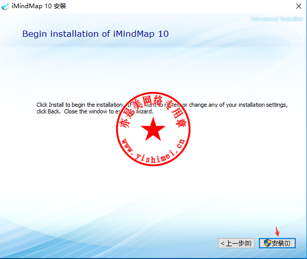Image resolution: width=307 pixels, height=259 pixels.
Task: Click the 安装(I) install button
Action: tap(277, 243)
